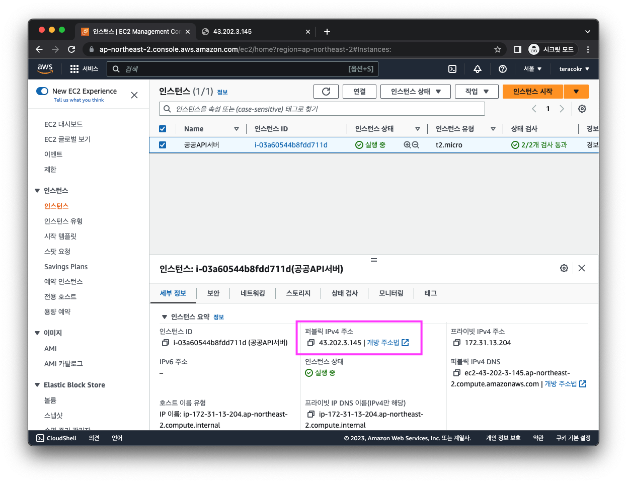Open instance ID link i-03a60544b8fdd711d
The image size is (627, 483).
(291, 145)
